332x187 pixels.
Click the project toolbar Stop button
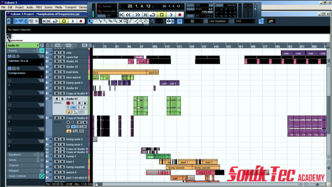pos(64,21)
